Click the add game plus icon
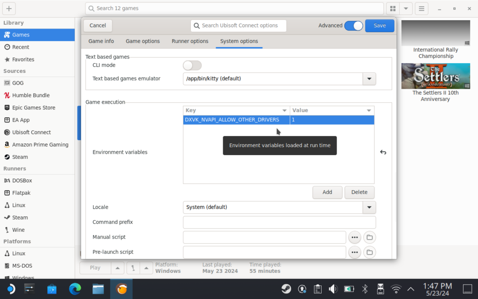The height and width of the screenshot is (299, 478). coord(9,8)
